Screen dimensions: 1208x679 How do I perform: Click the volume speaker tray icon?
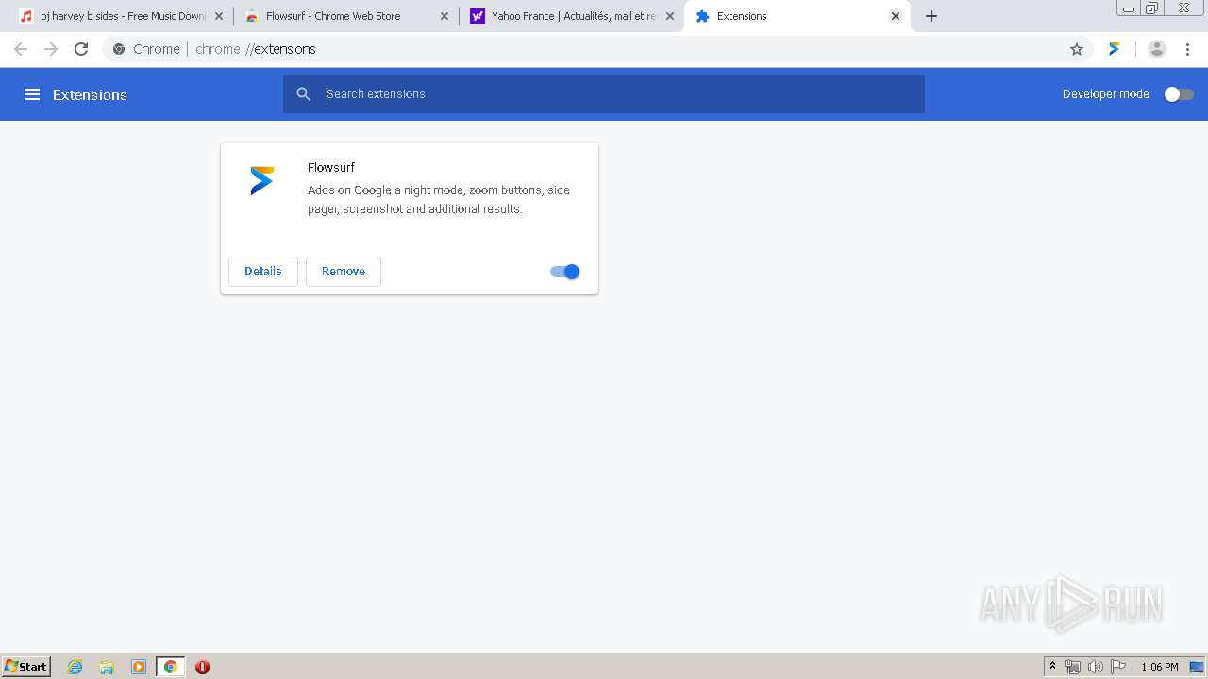pos(1095,667)
